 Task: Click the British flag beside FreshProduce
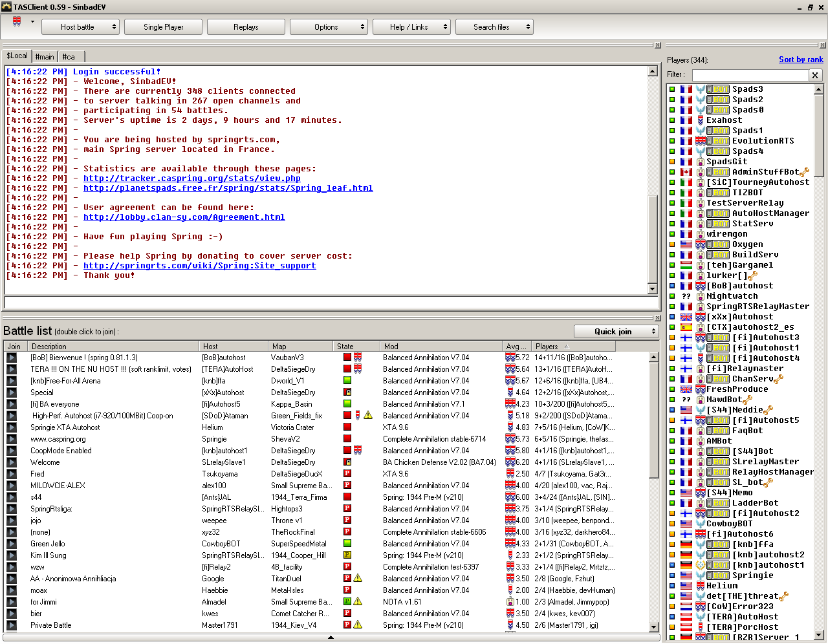pyautogui.click(x=686, y=389)
